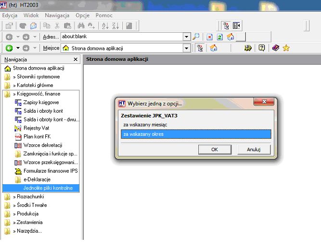The width and height of the screenshot is (321, 248).
Task: Confirm selection with the OK button
Action: coord(215,149)
